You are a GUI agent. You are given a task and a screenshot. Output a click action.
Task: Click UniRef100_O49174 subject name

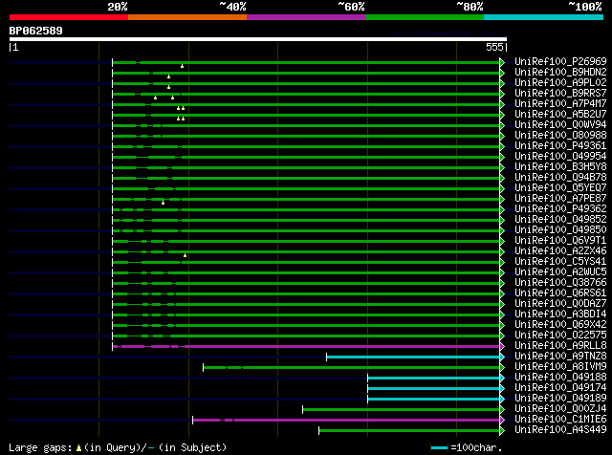click(560, 388)
